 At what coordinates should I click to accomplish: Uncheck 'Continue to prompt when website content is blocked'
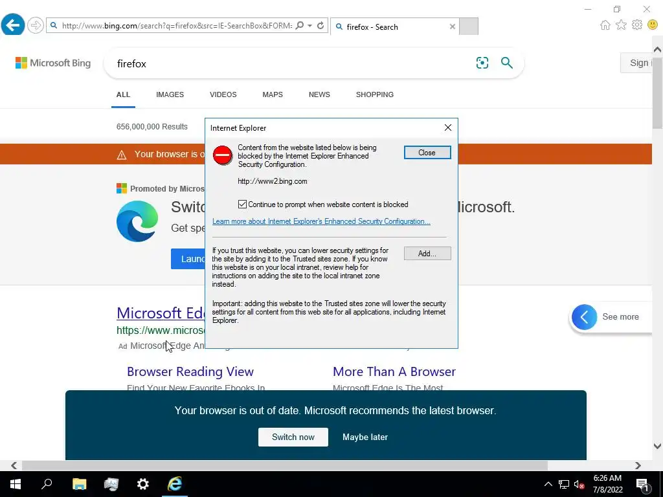pos(242,204)
